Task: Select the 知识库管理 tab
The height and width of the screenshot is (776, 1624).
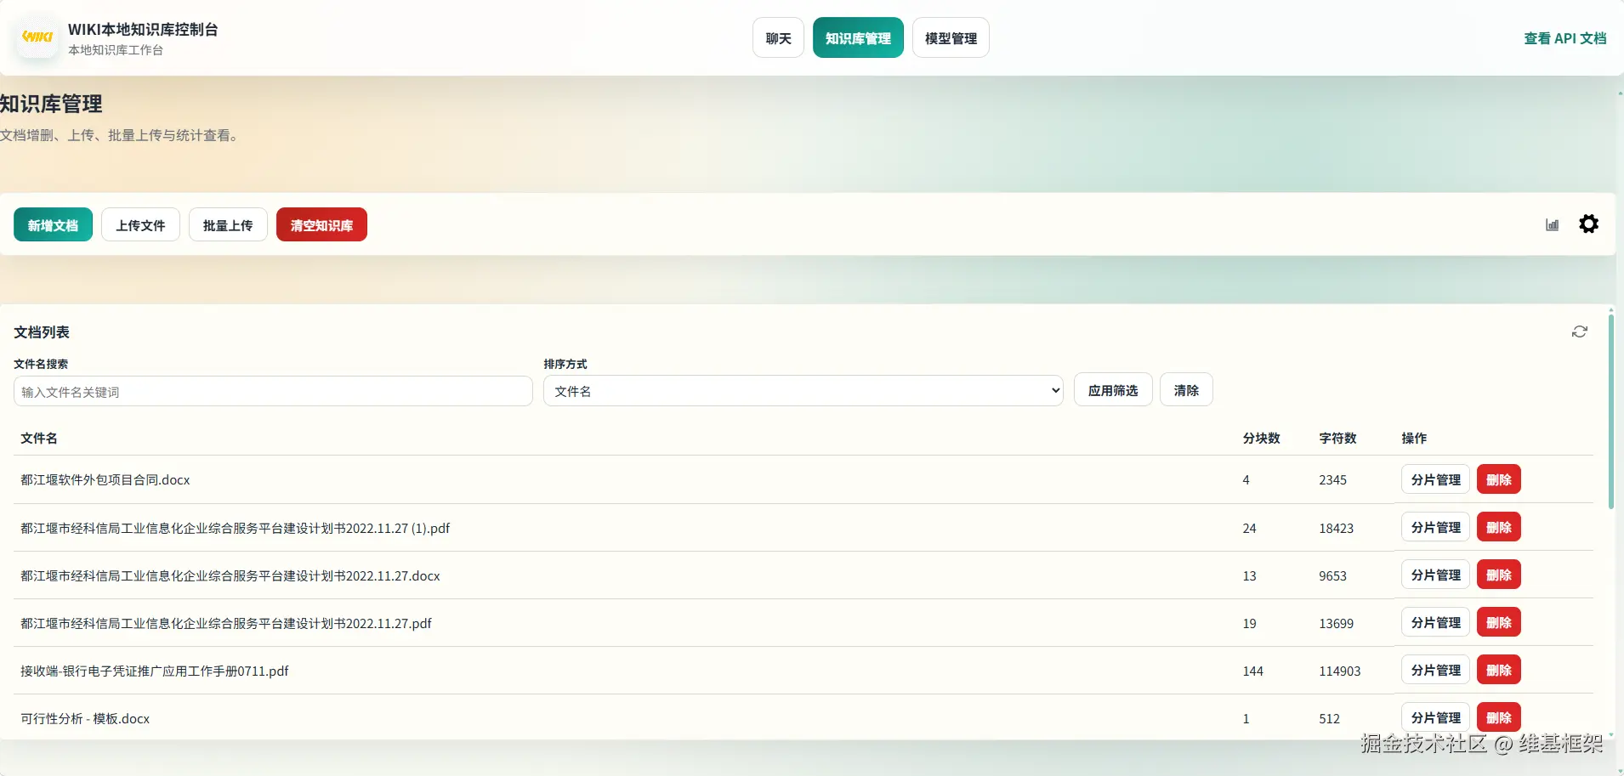Action: [x=858, y=37]
